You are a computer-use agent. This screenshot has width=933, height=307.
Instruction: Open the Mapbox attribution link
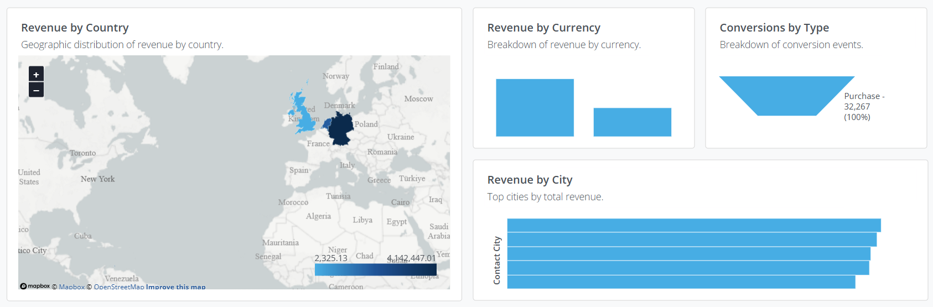click(x=72, y=287)
